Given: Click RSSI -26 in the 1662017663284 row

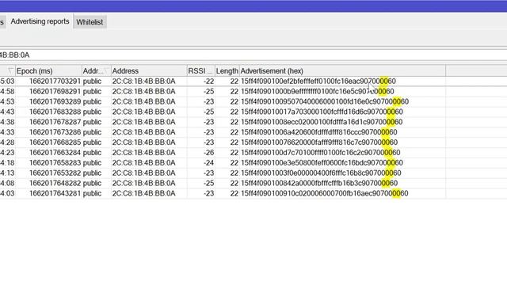Looking at the screenshot, I should tap(209, 153).
